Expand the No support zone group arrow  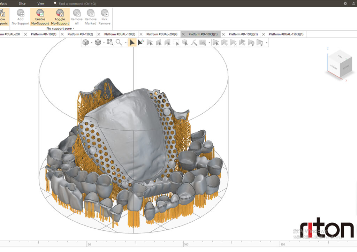pyautogui.click(x=74, y=29)
